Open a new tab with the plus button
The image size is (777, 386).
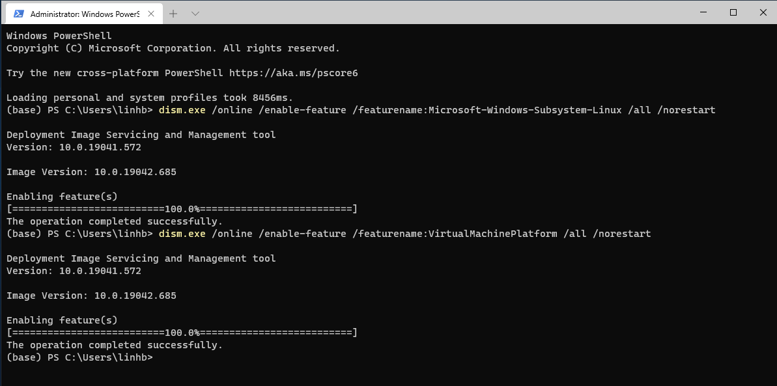point(173,14)
